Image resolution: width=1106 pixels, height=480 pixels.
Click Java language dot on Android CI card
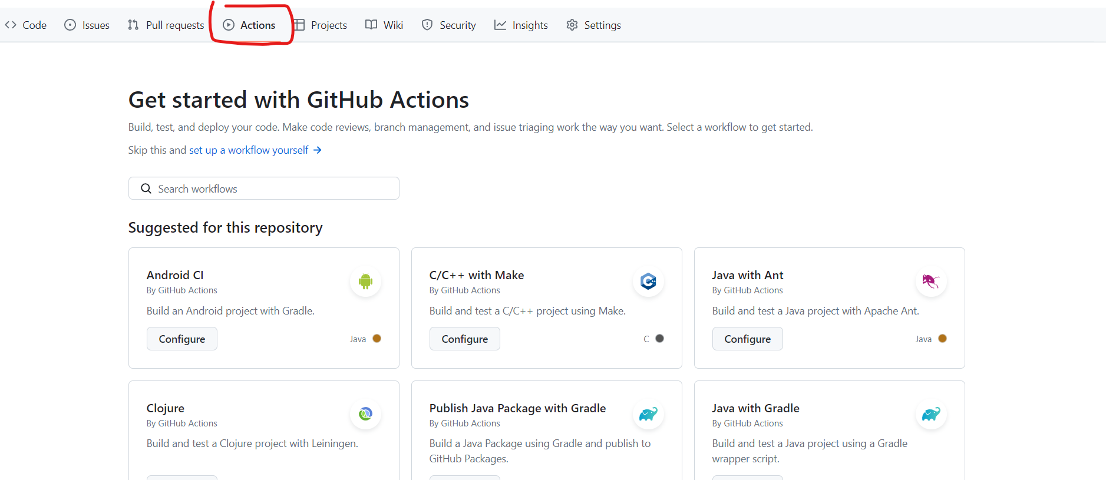click(377, 339)
